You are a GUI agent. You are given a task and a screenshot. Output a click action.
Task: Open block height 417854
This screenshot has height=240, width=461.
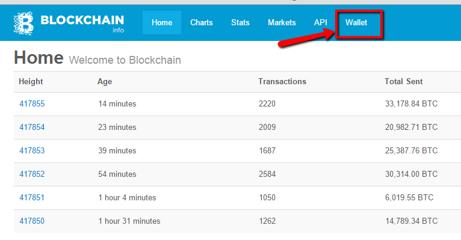[32, 127]
